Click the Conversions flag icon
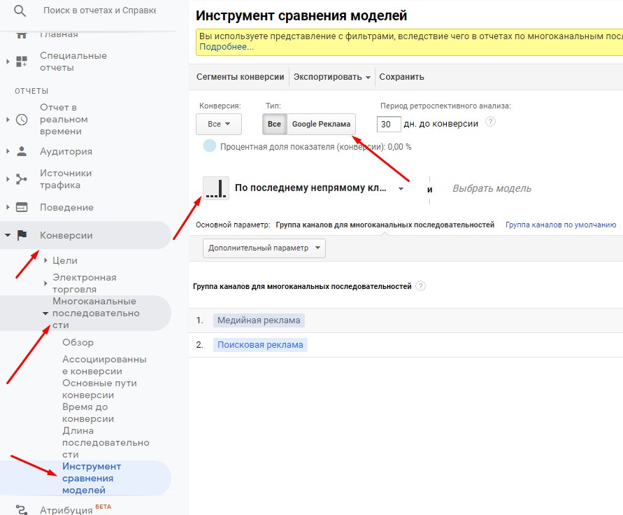This screenshot has width=623, height=515. [22, 235]
